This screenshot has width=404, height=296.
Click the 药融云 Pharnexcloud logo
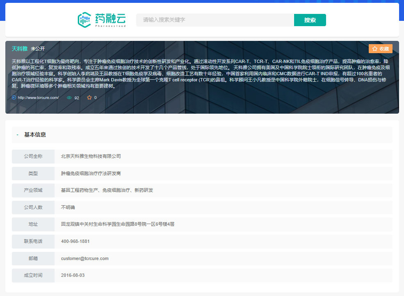coord(102,20)
